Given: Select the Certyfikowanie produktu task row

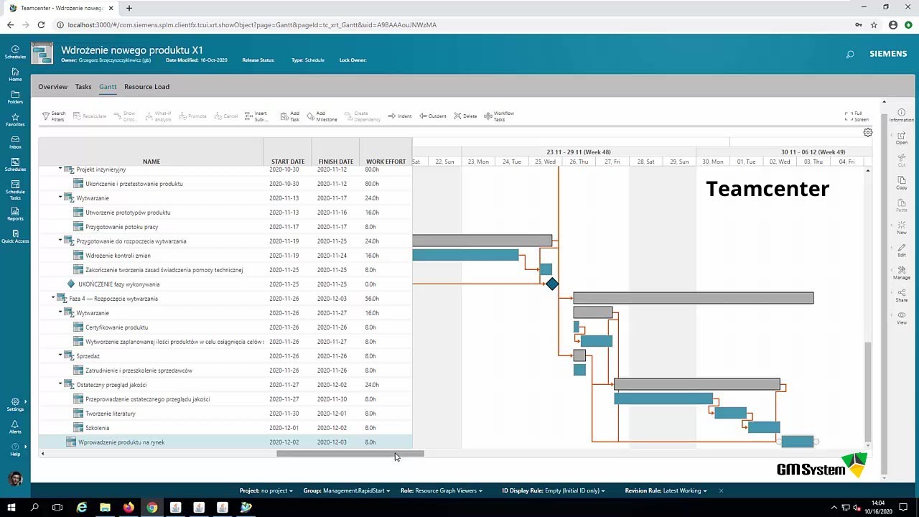Looking at the screenshot, I should click(225, 327).
